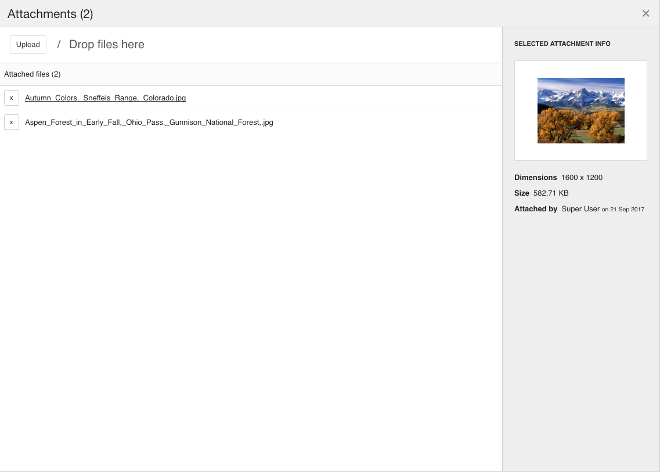The height and width of the screenshot is (472, 660).
Task: Open Autumn_Colors,_Sneffels_Range,_Colorado.jpg file link
Action: click(x=105, y=98)
